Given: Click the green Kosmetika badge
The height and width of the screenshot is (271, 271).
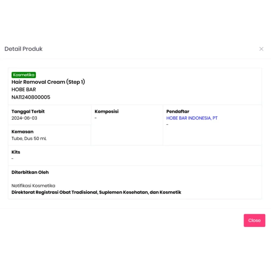Looking at the screenshot, I should click(x=24, y=75).
